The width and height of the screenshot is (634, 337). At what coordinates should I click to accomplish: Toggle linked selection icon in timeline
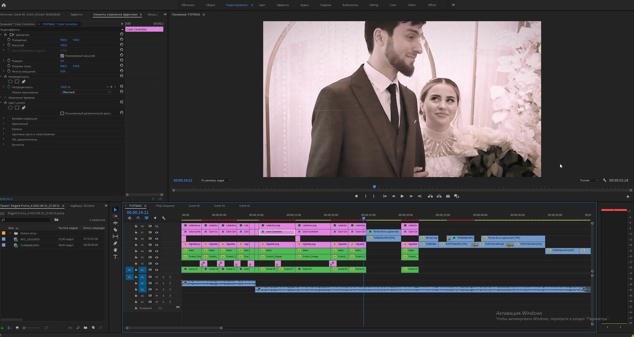(x=146, y=218)
